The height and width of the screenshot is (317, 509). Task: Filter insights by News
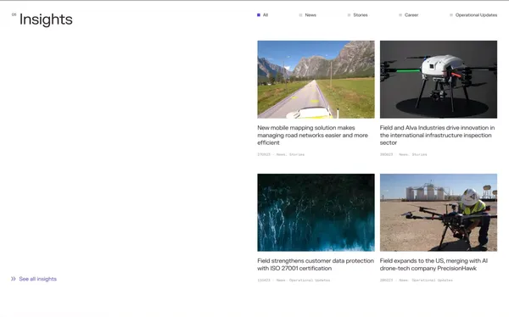(x=307, y=15)
